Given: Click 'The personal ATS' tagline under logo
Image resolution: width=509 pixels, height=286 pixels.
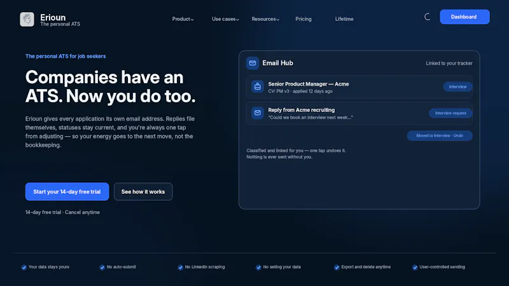Looking at the screenshot, I should click(x=60, y=24).
